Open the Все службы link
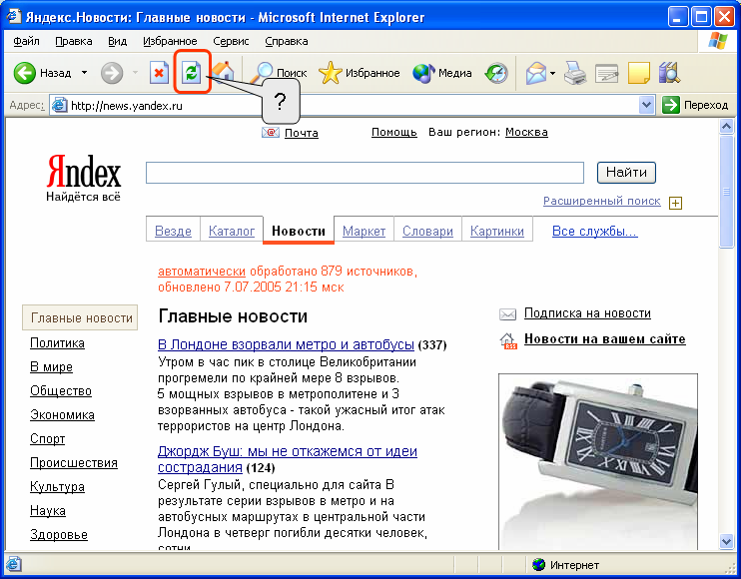 tap(595, 231)
